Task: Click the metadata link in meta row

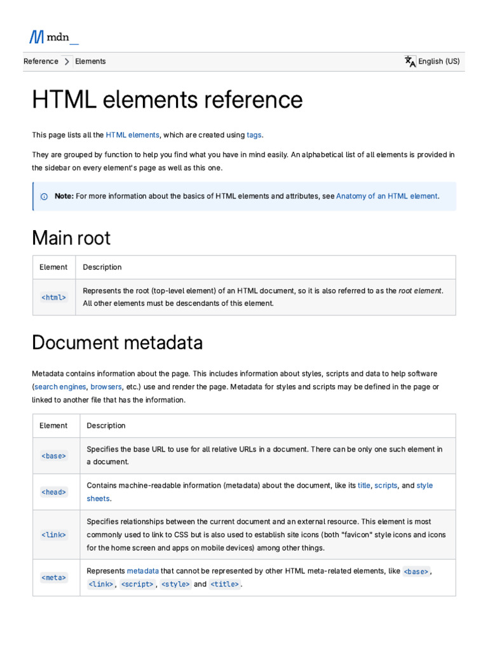Action: point(143,571)
